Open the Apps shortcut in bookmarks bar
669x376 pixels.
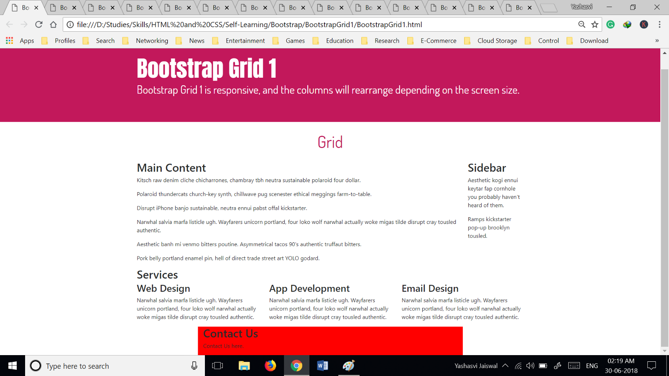(x=20, y=41)
